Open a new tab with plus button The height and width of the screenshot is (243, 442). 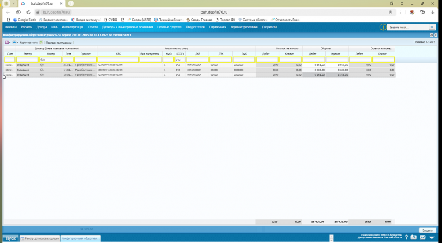click(x=71, y=3)
